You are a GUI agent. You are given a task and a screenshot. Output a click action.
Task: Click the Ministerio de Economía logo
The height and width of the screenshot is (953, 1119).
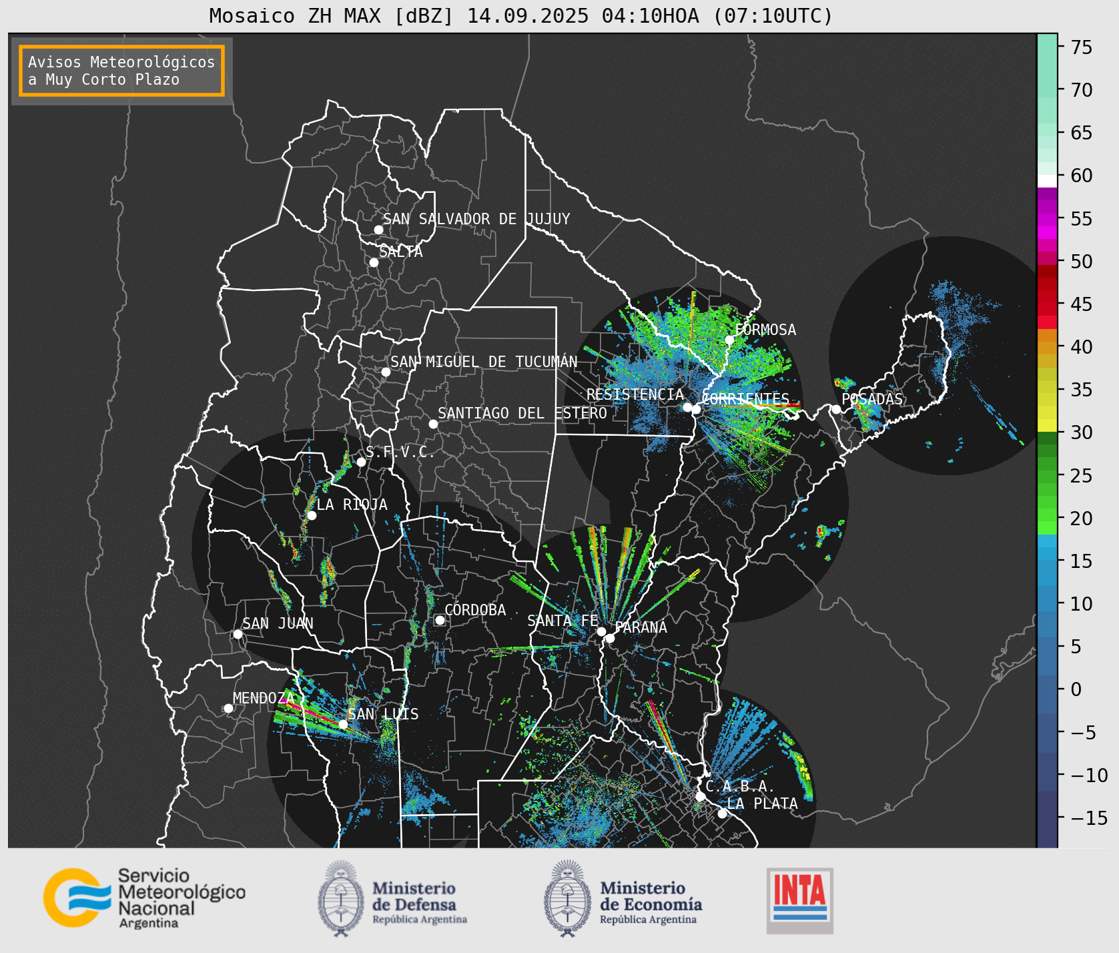623,898
